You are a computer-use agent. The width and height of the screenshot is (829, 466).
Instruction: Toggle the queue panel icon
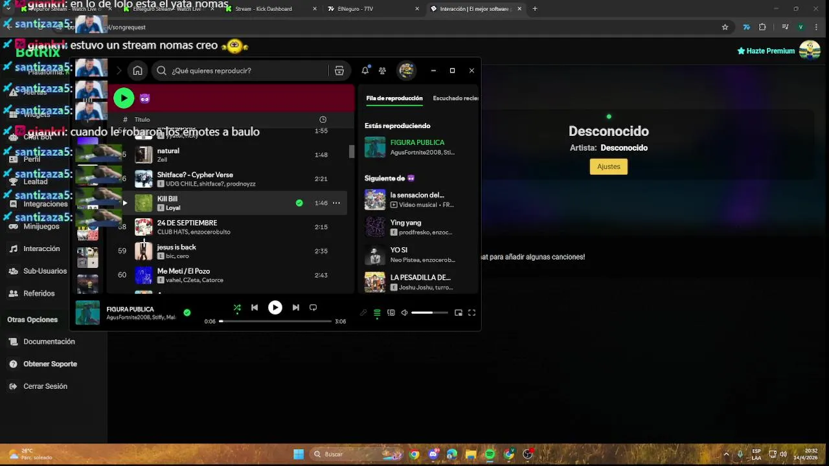[377, 313]
